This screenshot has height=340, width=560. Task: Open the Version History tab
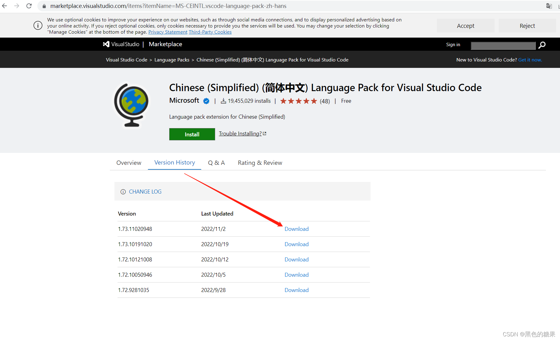click(175, 162)
